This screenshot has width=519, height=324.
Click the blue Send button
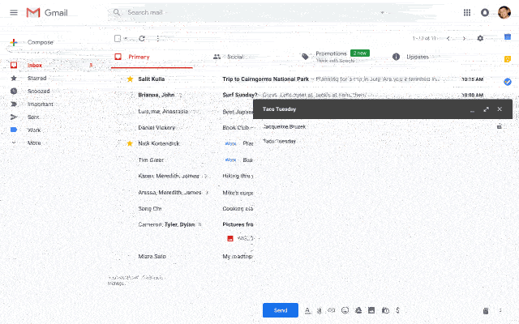[281, 310]
